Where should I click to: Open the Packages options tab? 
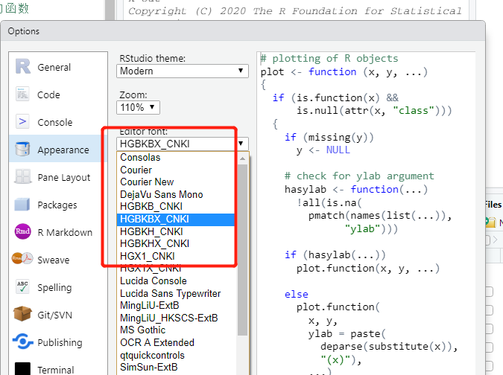pyautogui.click(x=58, y=205)
